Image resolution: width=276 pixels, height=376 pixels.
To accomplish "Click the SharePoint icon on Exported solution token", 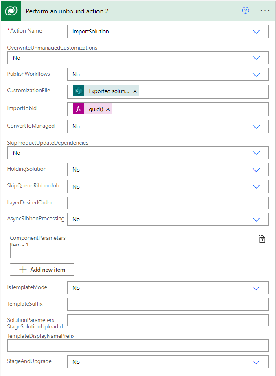I will point(79,91).
